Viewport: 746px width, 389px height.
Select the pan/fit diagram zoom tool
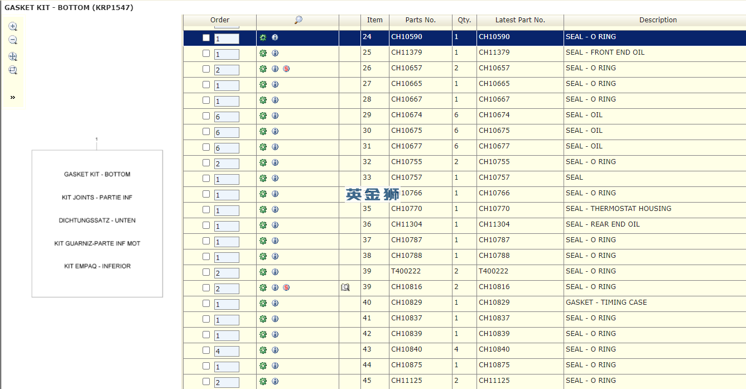pyautogui.click(x=13, y=56)
